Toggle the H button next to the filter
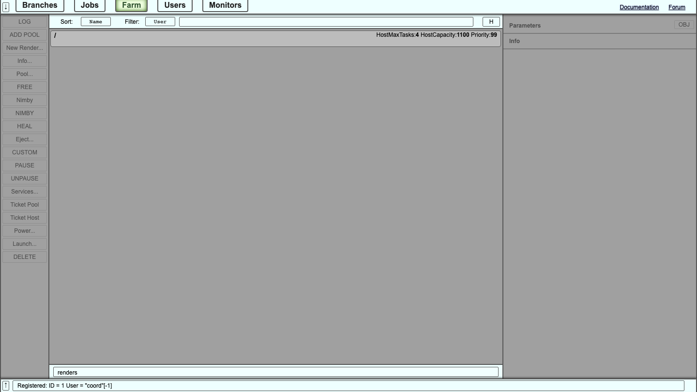 [491, 22]
